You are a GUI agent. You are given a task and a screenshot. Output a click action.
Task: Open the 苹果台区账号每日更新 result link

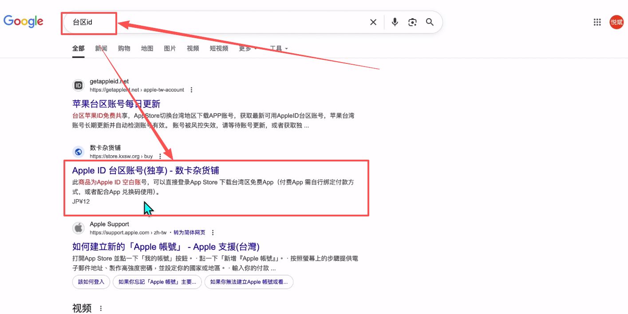115,103
